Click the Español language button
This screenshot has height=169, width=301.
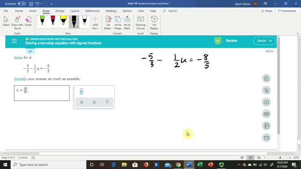click(x=270, y=51)
